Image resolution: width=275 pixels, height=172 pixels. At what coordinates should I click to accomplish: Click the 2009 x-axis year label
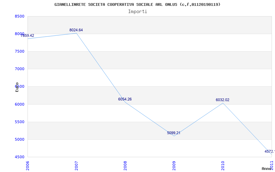[174, 166]
